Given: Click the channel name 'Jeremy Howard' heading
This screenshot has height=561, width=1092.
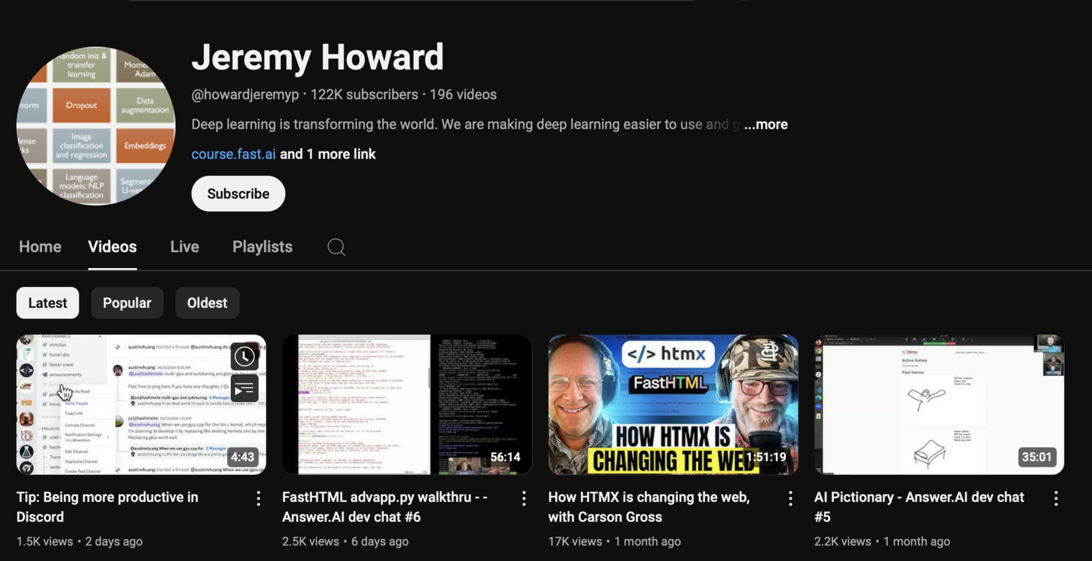Looking at the screenshot, I should point(317,57).
